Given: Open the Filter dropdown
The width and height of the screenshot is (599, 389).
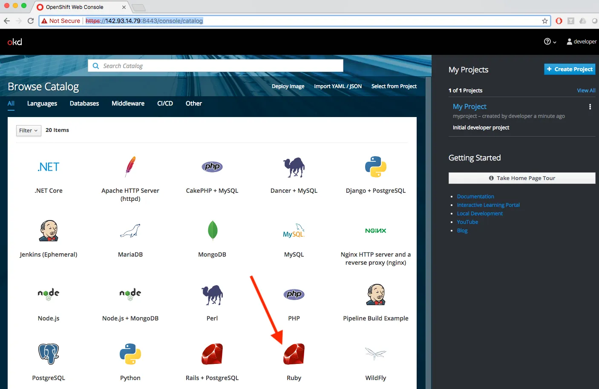Looking at the screenshot, I should pos(29,130).
